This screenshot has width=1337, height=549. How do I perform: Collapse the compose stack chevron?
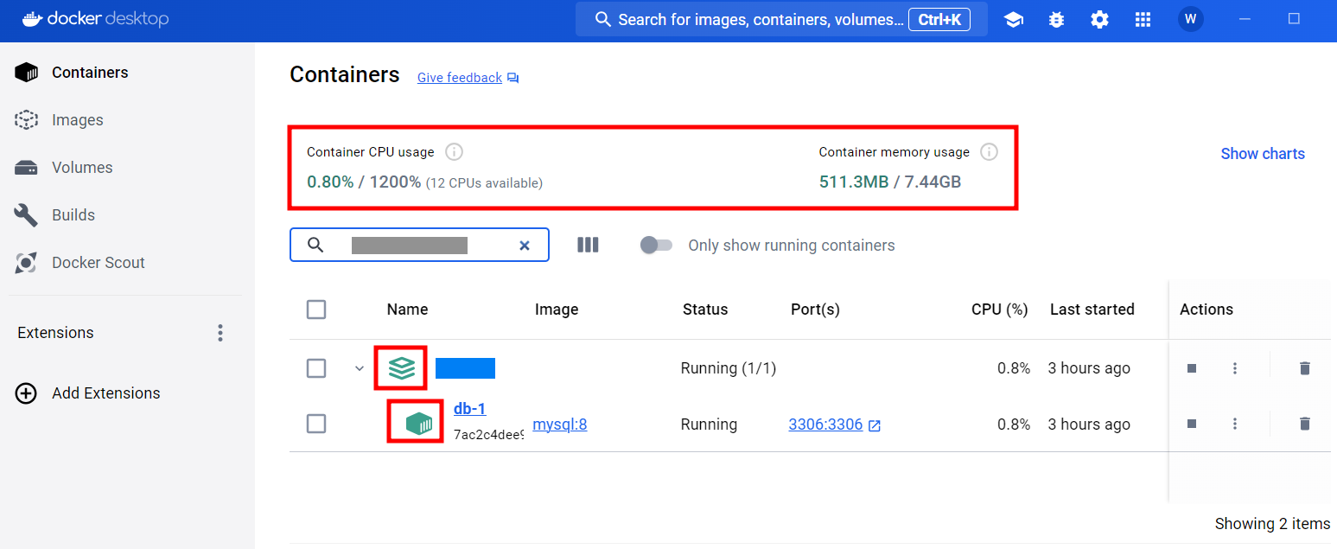pyautogui.click(x=360, y=368)
